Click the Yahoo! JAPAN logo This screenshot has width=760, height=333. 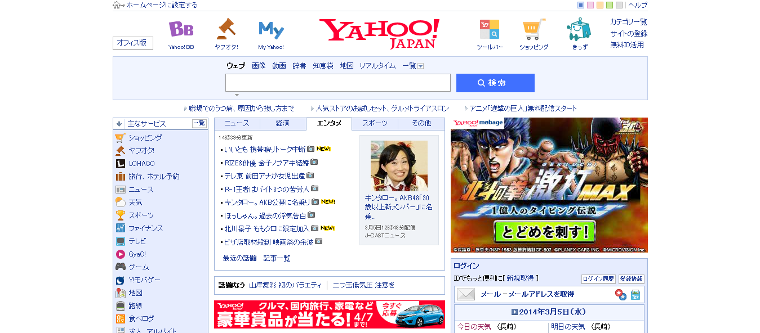(380, 33)
